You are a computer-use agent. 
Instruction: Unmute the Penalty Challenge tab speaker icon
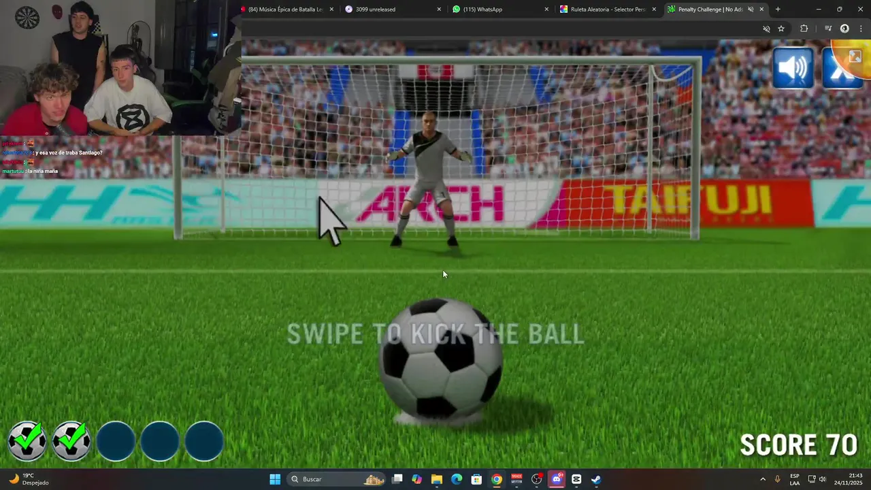coord(751,10)
